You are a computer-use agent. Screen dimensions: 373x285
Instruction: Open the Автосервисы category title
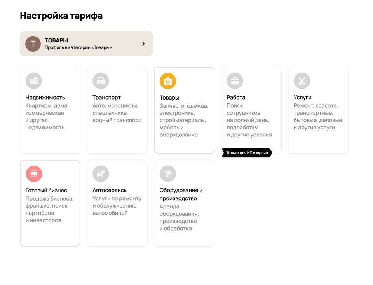tap(110, 190)
